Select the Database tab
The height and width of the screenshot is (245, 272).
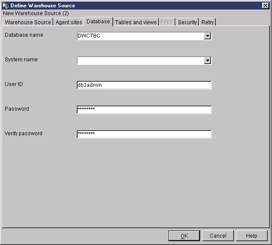coord(98,22)
